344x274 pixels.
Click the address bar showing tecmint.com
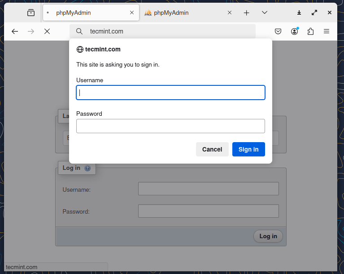166,31
